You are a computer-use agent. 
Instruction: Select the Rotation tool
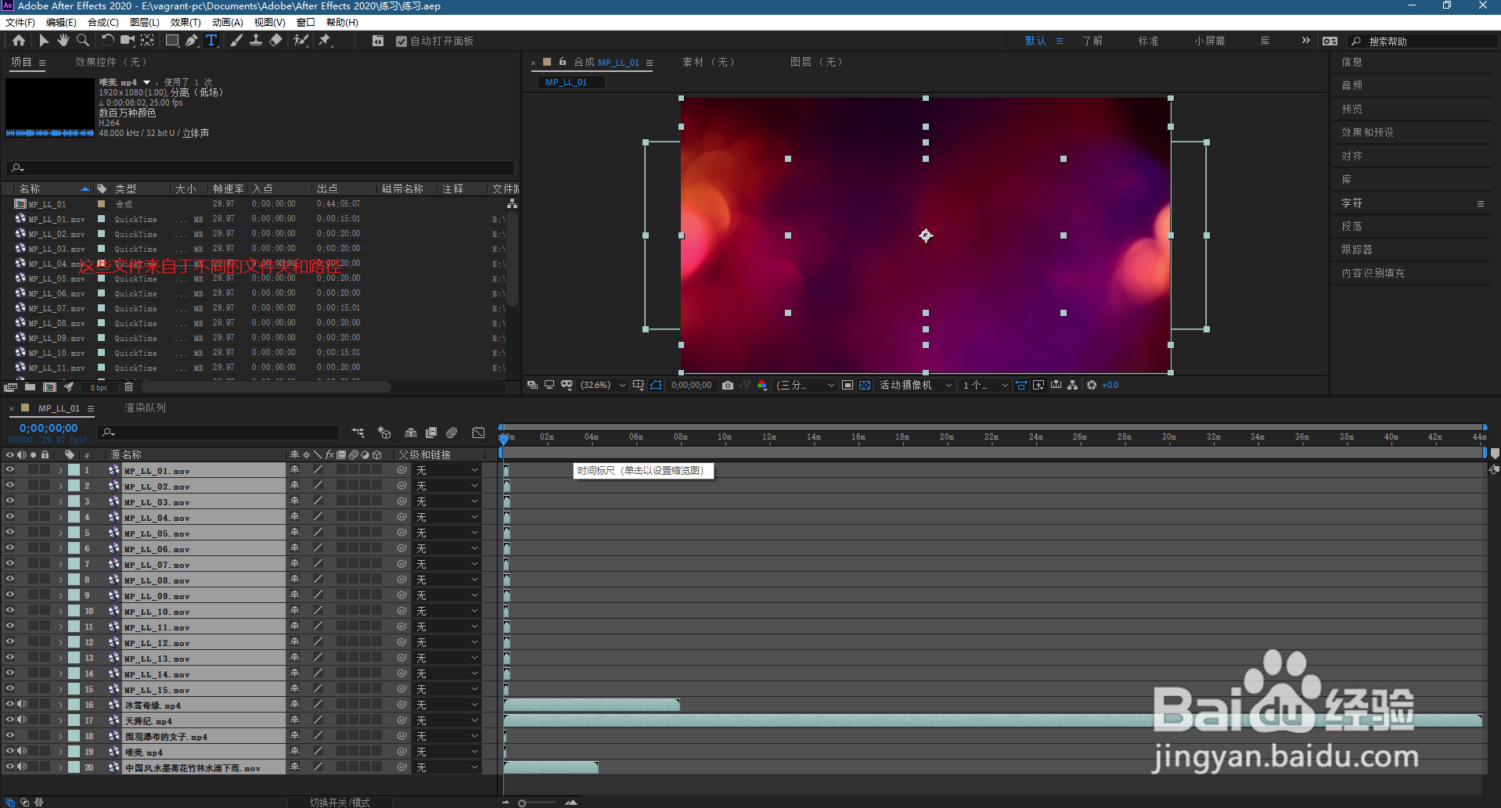107,41
